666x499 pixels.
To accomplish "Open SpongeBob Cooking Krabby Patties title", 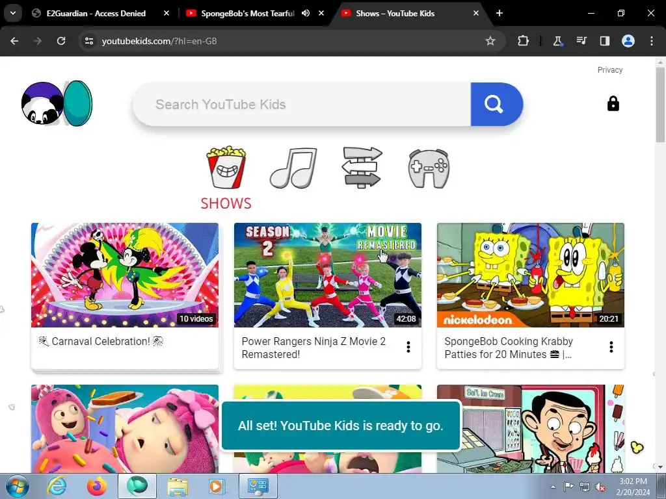I will 509,348.
